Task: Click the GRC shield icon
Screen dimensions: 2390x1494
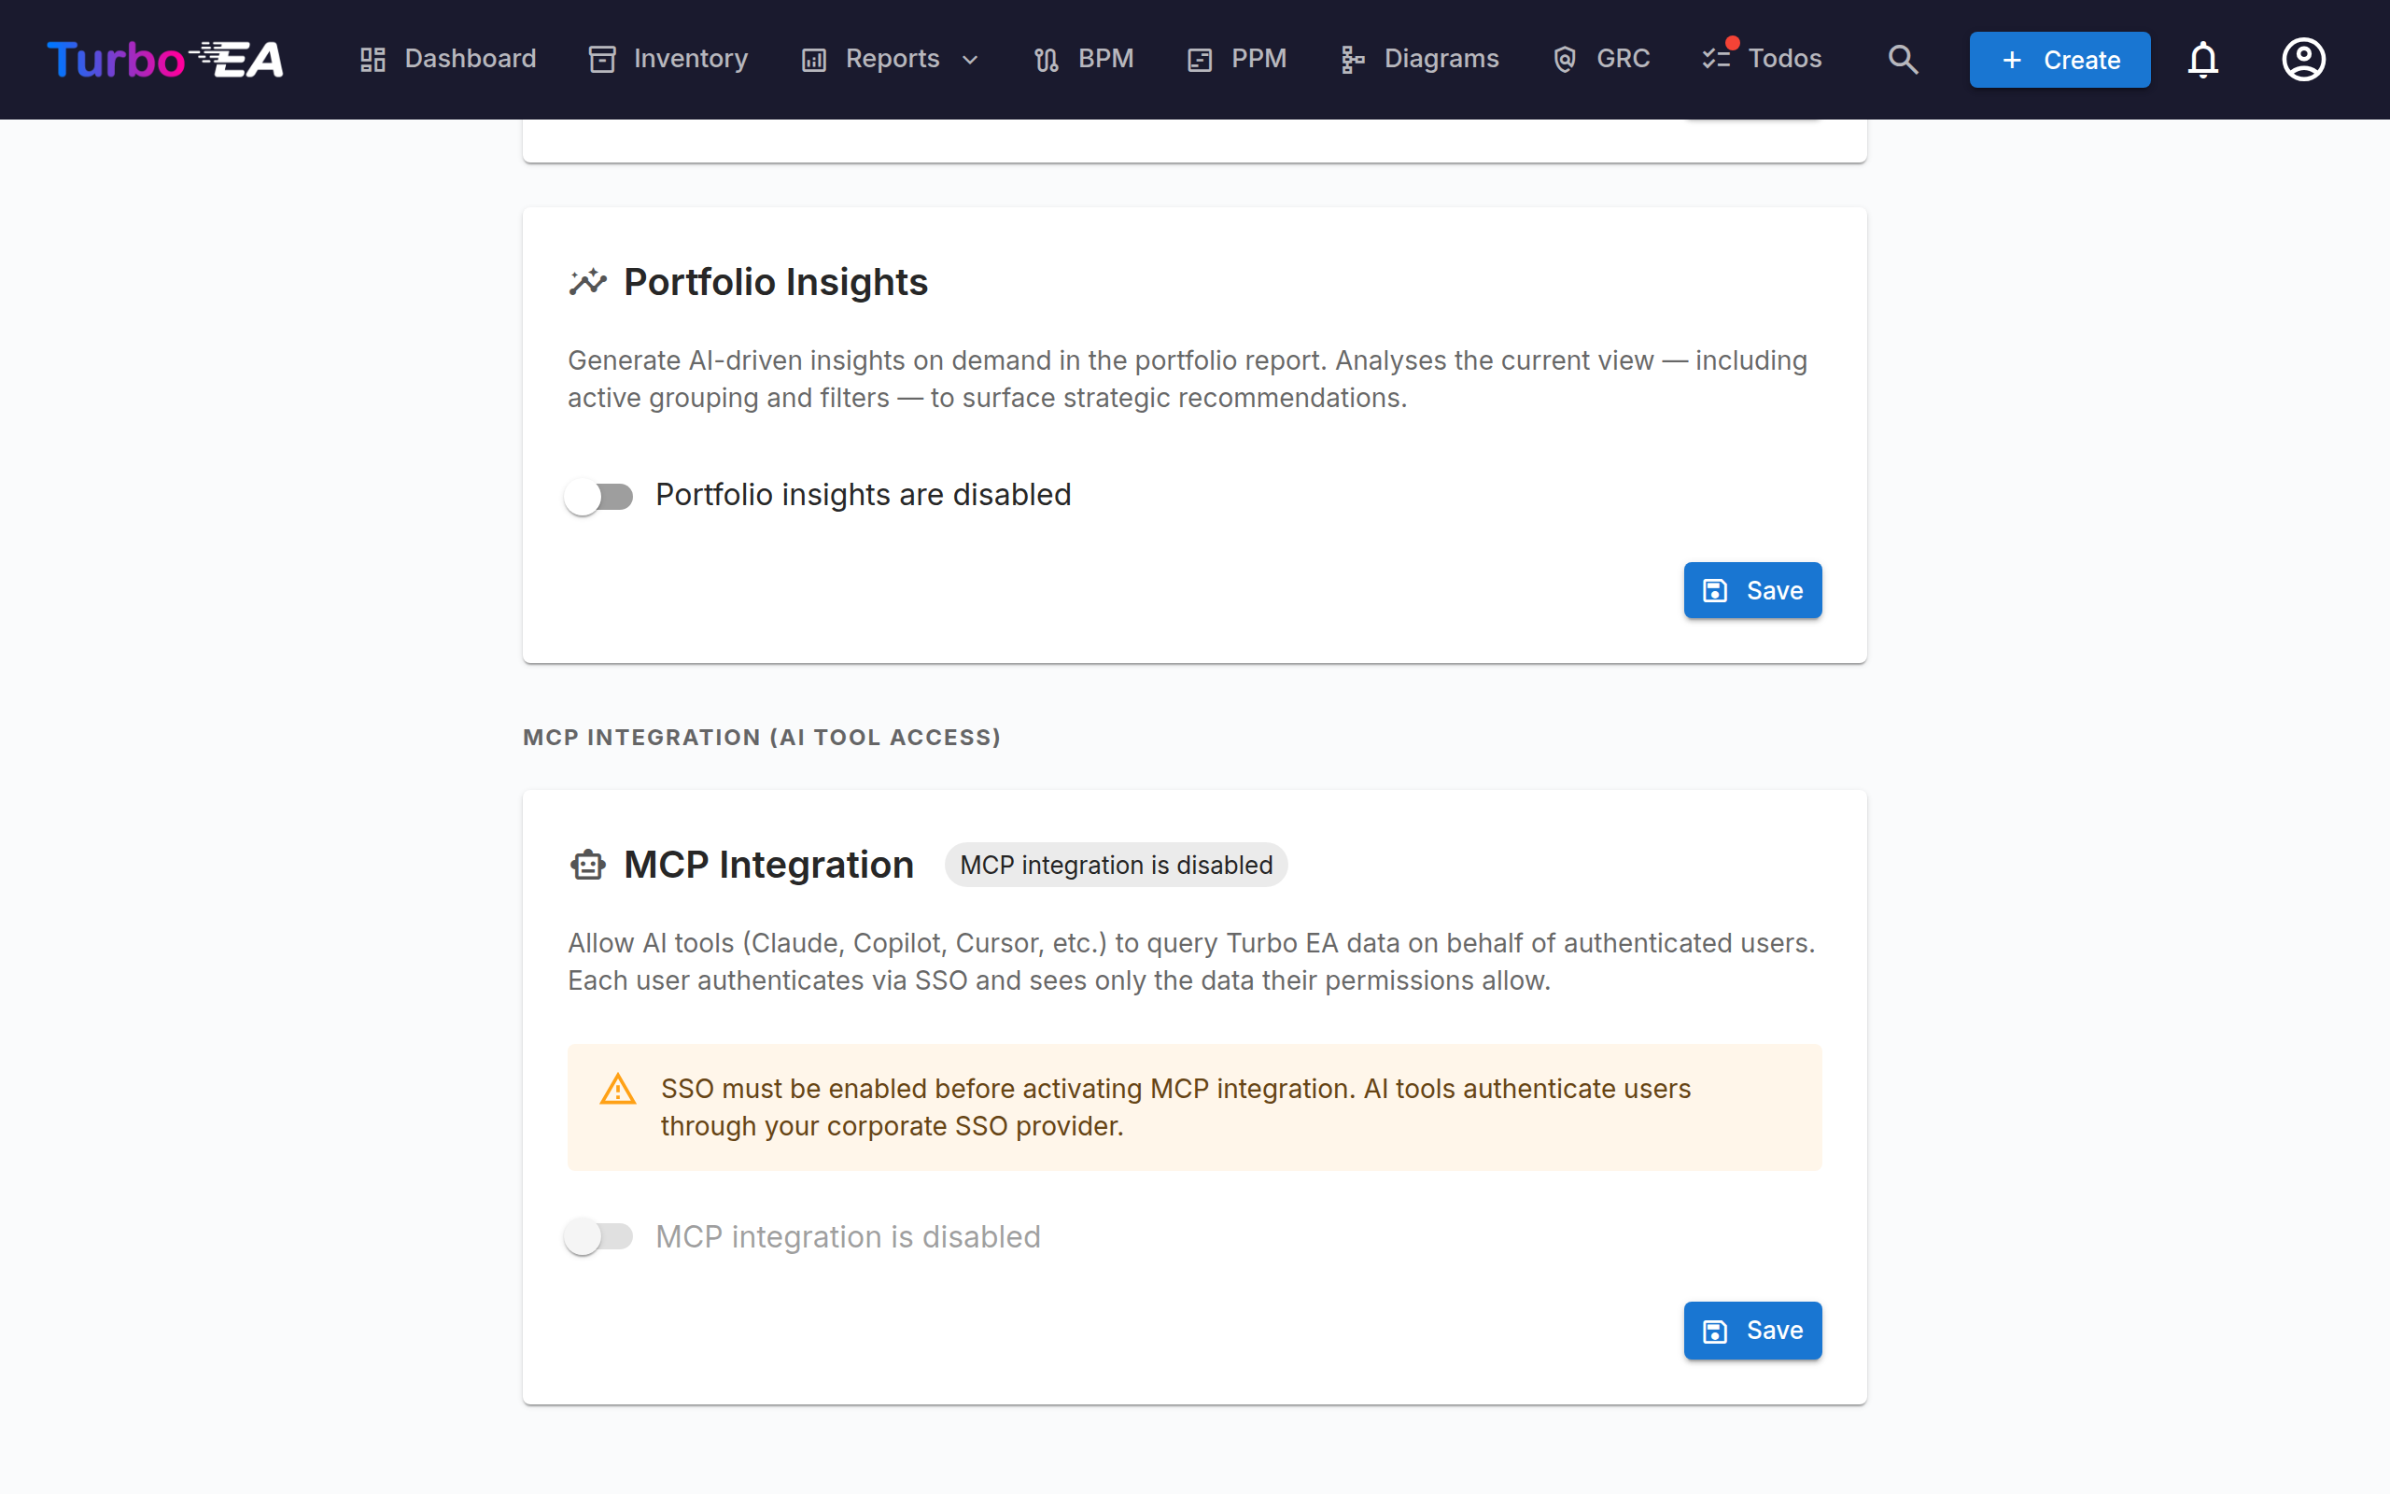Action: coord(1565,59)
